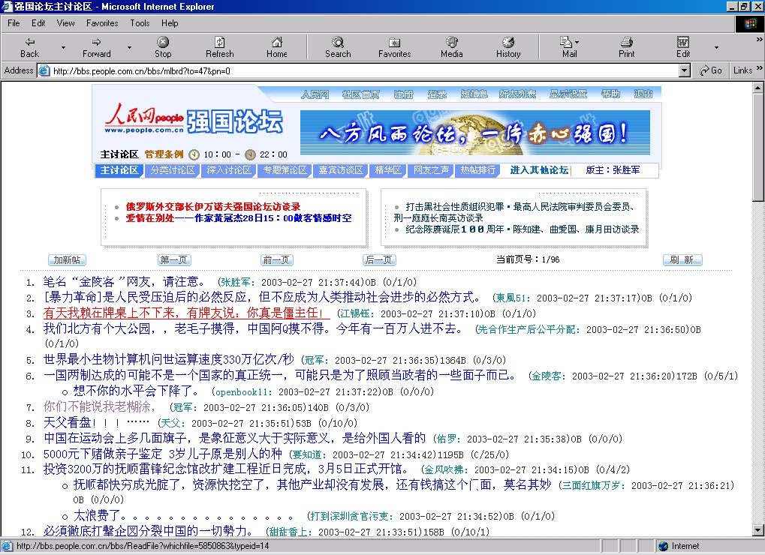This screenshot has width=765, height=555.
Task: Open 显示设置 top navigation link
Action: (x=568, y=94)
